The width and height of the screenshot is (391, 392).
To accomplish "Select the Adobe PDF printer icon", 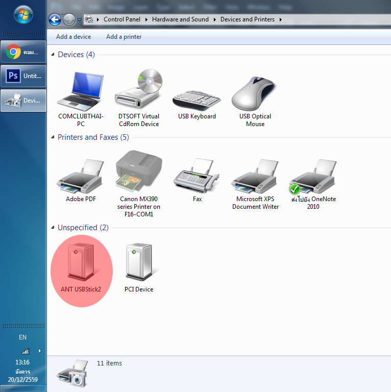I will click(81, 176).
